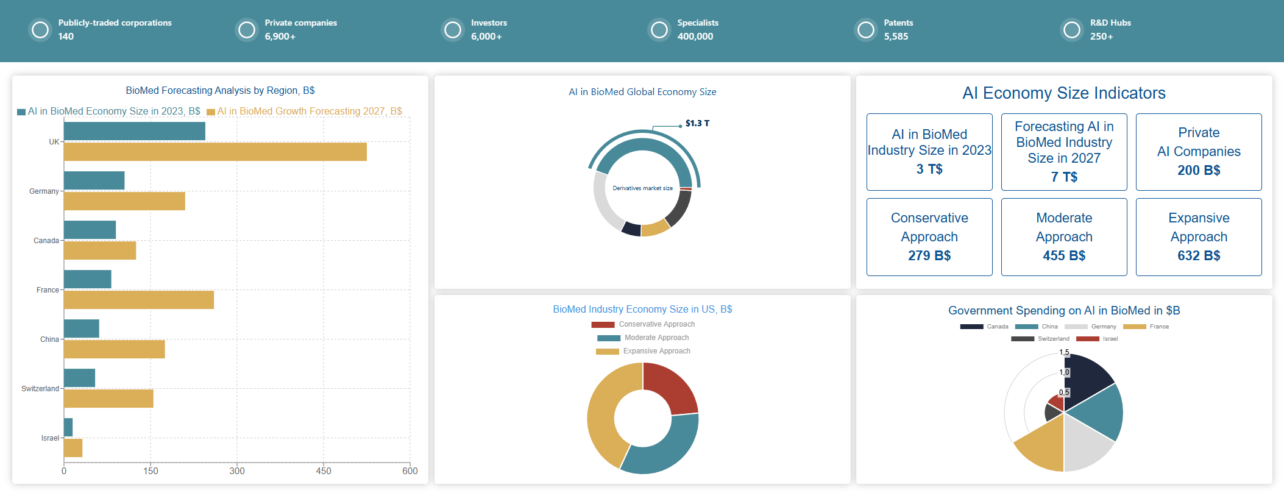1284x504 pixels.
Task: Toggle the Growth Forecasting 2027 legend series
Action: (x=304, y=112)
